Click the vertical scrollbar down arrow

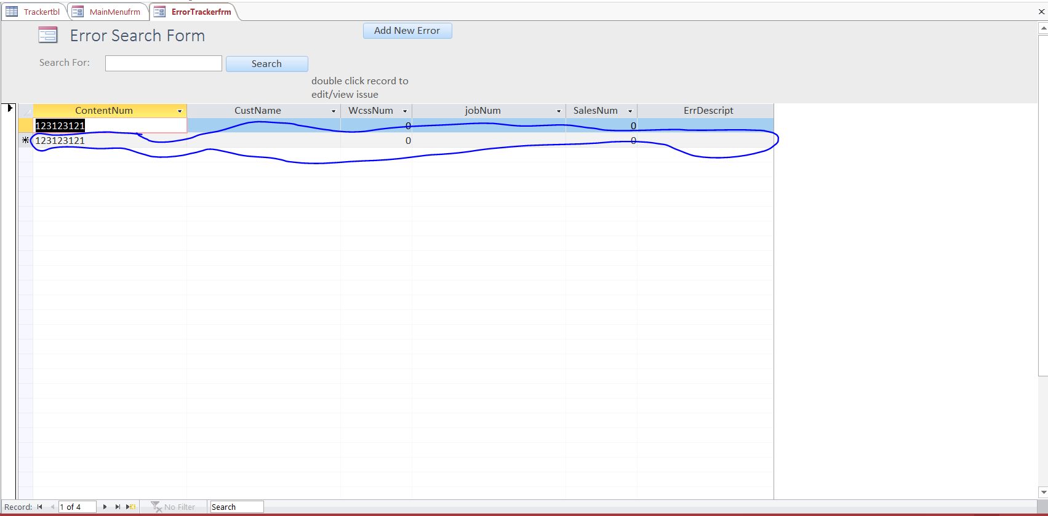[x=1043, y=493]
